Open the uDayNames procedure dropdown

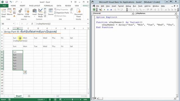[x=175, y=13]
